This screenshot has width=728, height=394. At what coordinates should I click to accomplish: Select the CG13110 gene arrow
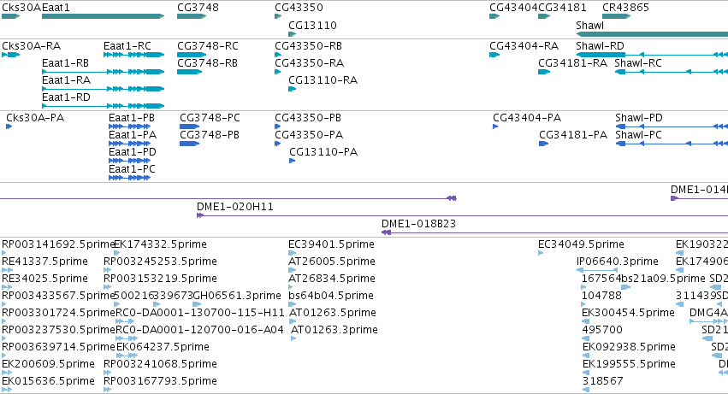click(292, 34)
